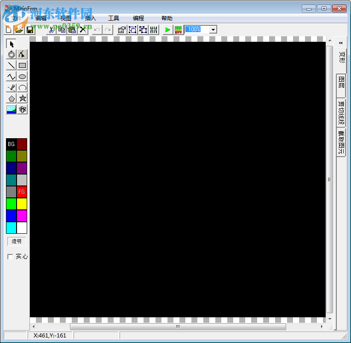This screenshot has width=351, height=343.
Task: Select the freehand pen tool
Action: point(11,87)
